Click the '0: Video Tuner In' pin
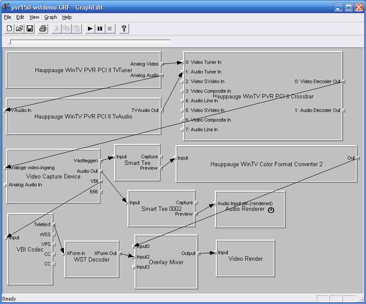This screenshot has height=304, width=366. coord(182,62)
